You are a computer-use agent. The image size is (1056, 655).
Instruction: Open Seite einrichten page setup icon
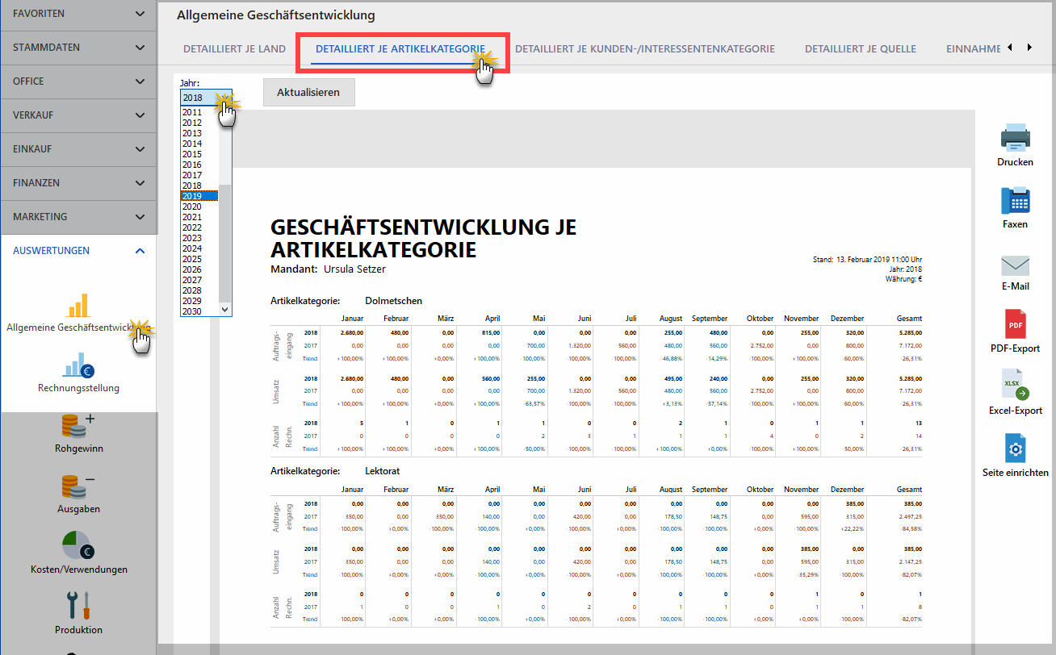pos(1015,448)
